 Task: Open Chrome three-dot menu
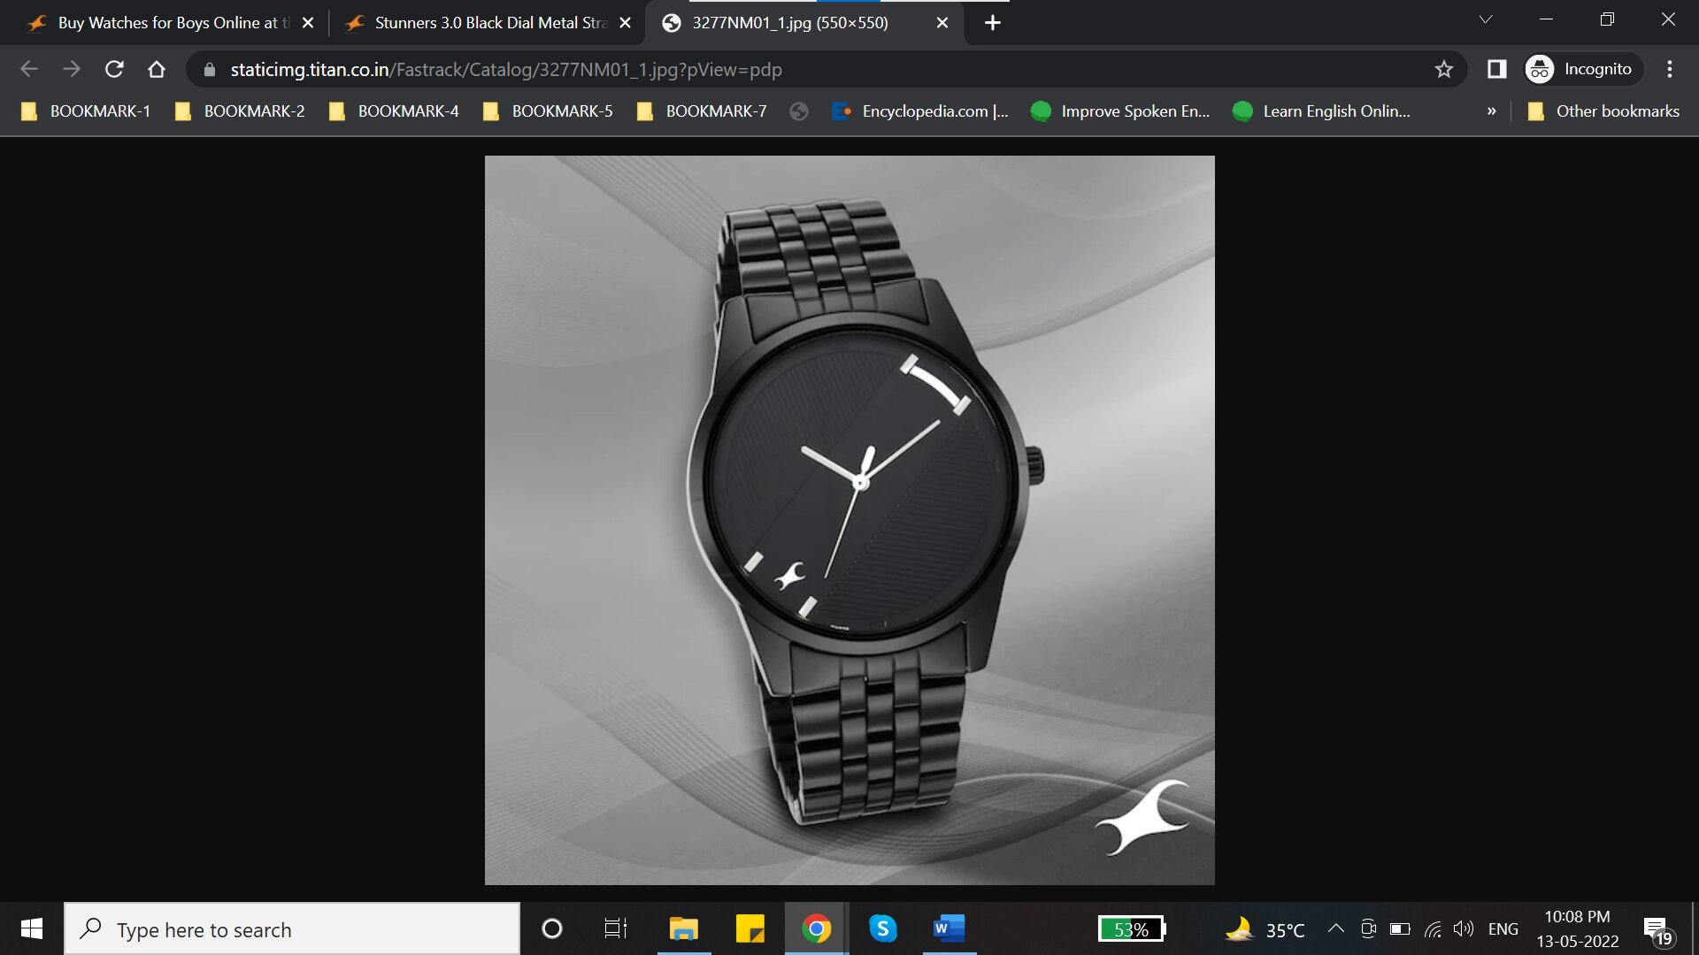(1670, 69)
